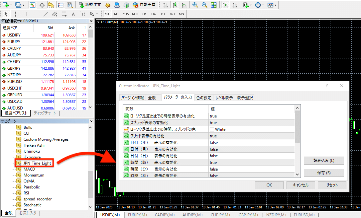Image resolution: width=361 pixels, height=218 pixels.
Task: Toggle the 自動売買 auto trading button
Action: [x=144, y=5]
